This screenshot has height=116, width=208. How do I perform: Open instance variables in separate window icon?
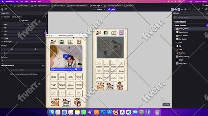[43, 66]
